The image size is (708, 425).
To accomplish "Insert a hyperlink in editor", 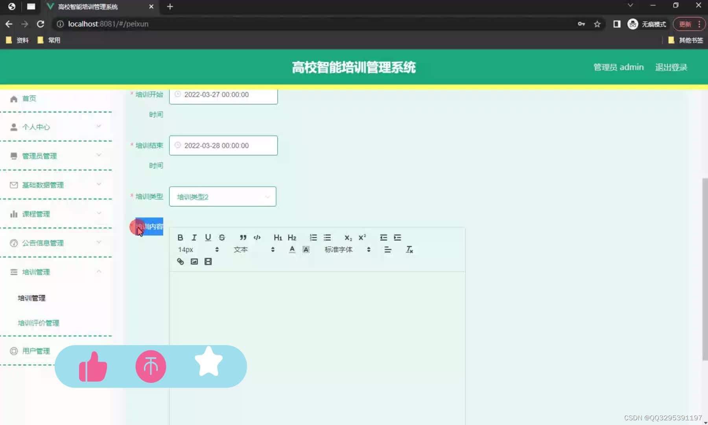I will pyautogui.click(x=180, y=261).
